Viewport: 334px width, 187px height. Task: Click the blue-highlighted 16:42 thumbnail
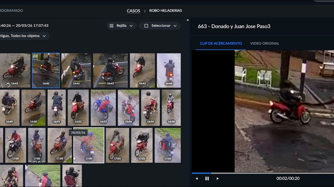[46, 70]
